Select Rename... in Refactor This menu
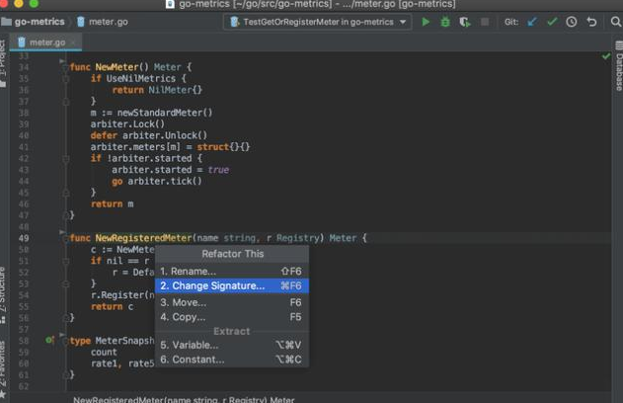 [188, 271]
